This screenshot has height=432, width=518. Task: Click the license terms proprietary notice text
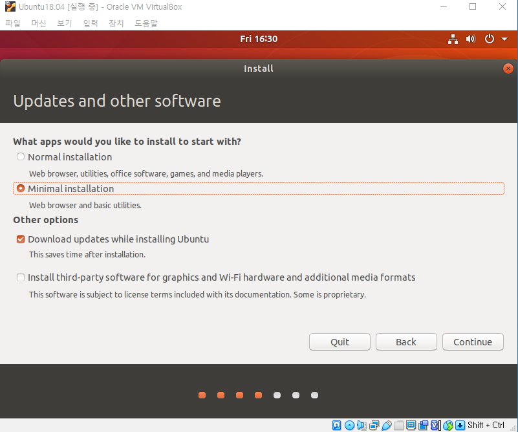(197, 295)
